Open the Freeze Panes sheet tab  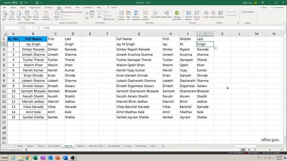141,146
